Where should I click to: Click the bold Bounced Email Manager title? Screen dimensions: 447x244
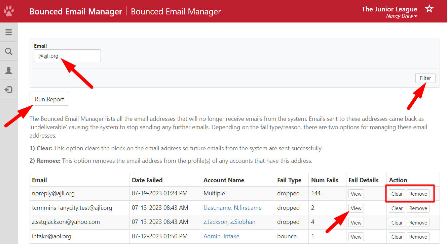coord(76,11)
